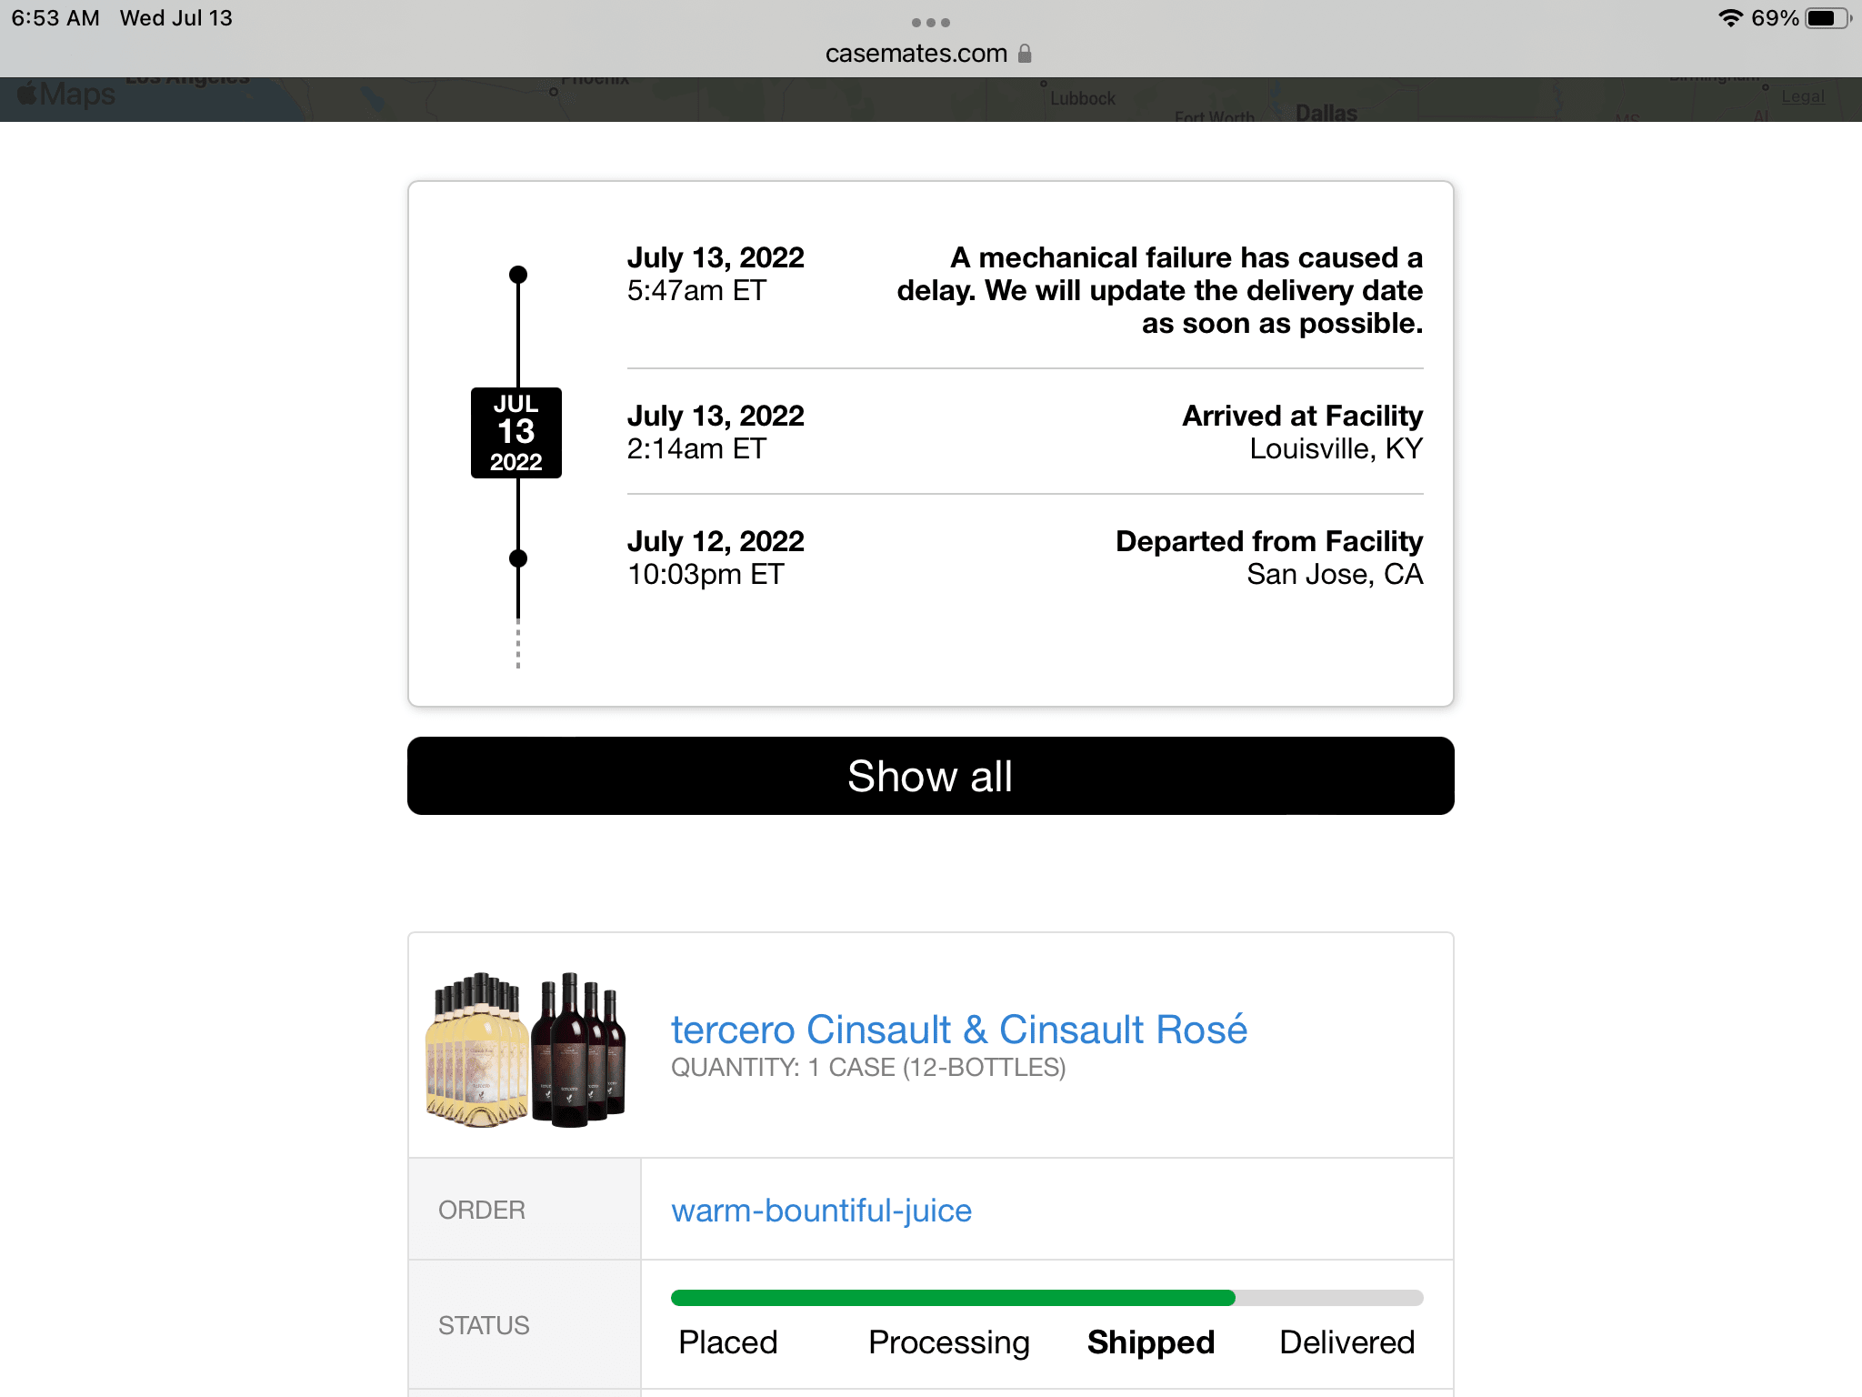This screenshot has width=1862, height=1397.
Task: Tap the Wi-Fi icon in the status bar
Action: coord(1729,16)
